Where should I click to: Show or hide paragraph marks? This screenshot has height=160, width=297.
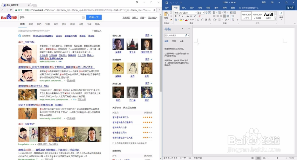coord(238,20)
